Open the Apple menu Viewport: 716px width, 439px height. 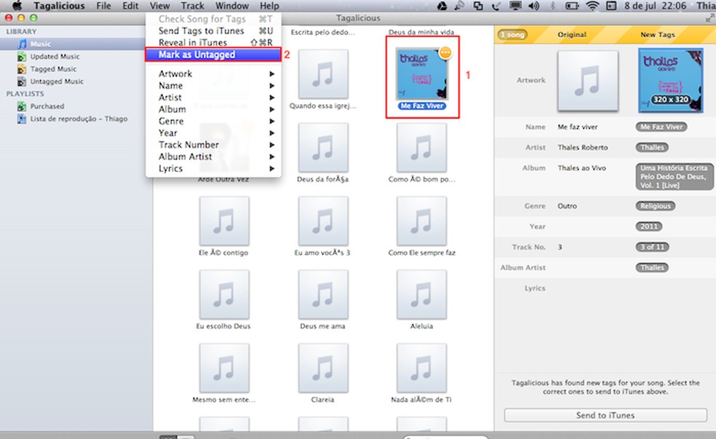pos(17,6)
